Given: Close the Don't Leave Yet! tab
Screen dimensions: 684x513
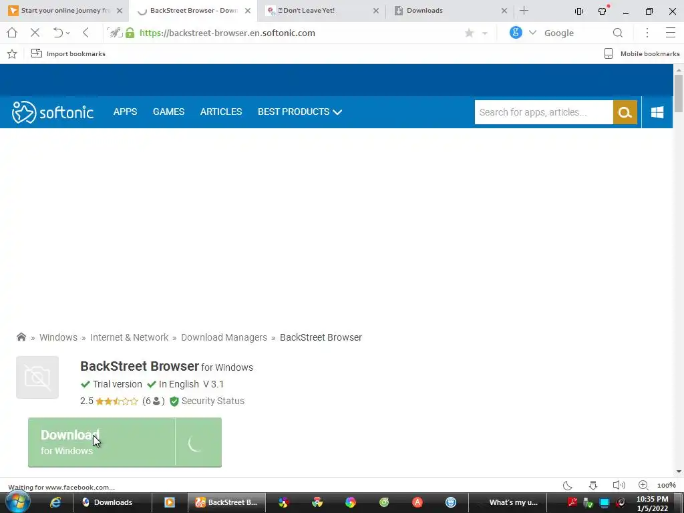Looking at the screenshot, I should pos(375,11).
